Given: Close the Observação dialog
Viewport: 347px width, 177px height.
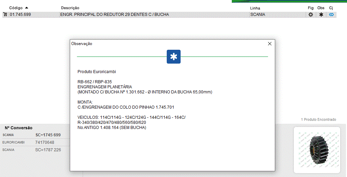Looking at the screenshot, I should coord(270,44).
